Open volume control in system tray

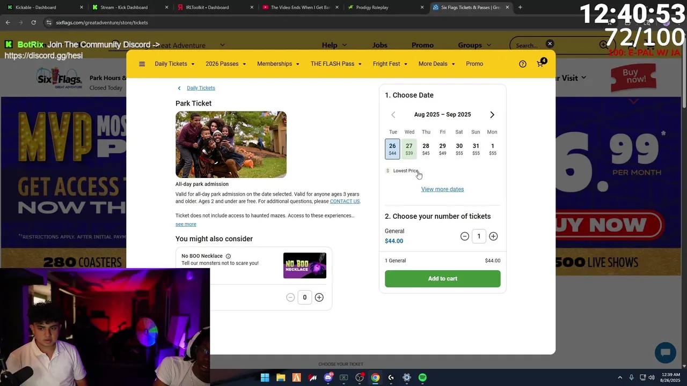652,377
